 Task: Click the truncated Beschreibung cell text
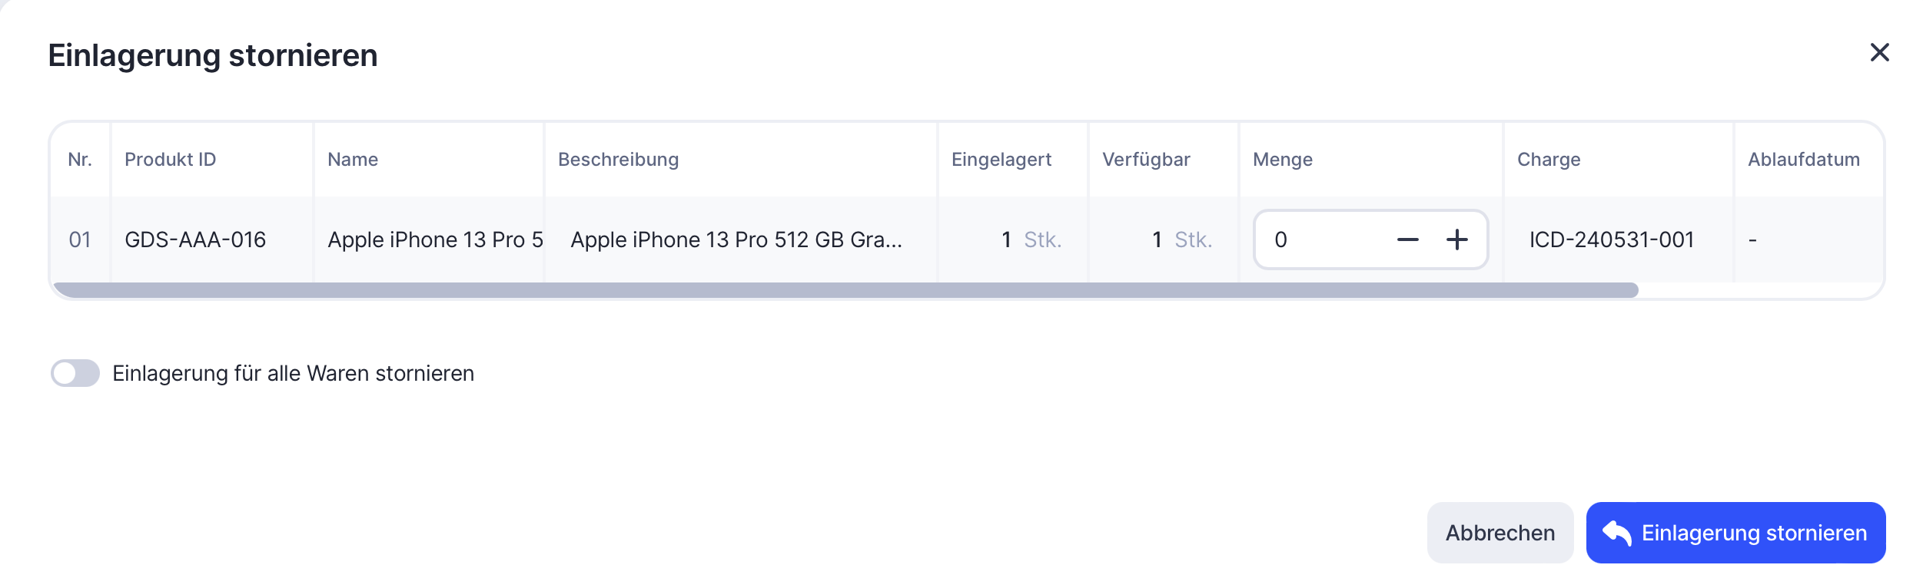[736, 240]
